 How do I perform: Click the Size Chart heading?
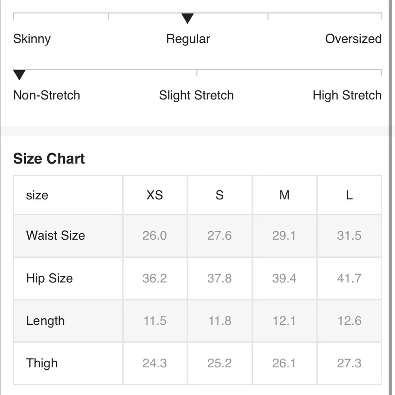49,159
